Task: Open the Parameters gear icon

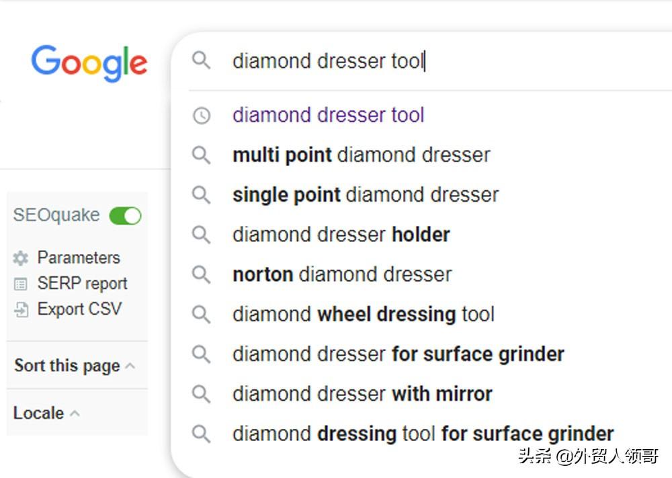Action: click(x=21, y=258)
